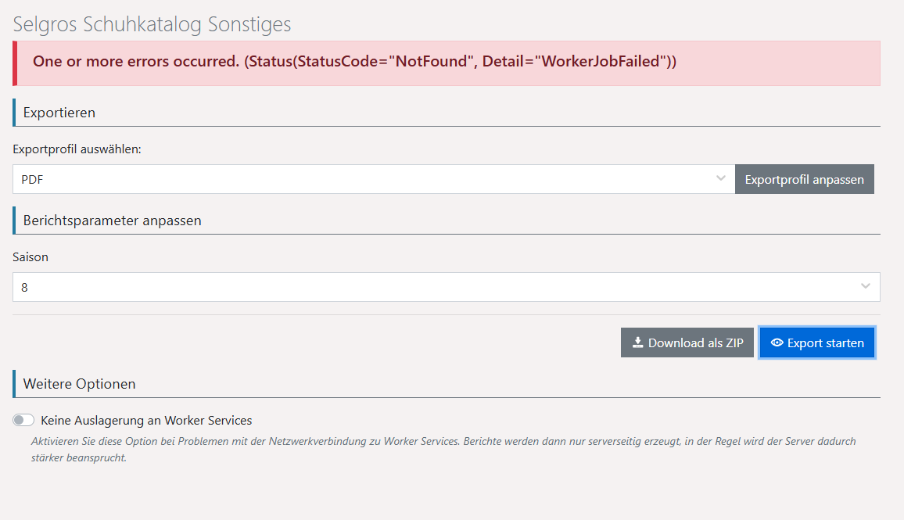Click the Saison field label
Viewport: 904px width, 520px height.
click(x=30, y=256)
